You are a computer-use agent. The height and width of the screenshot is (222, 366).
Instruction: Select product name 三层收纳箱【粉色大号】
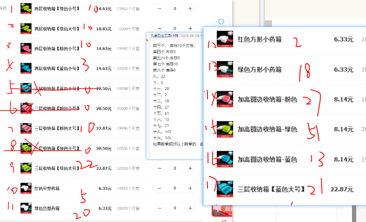coord(57,128)
